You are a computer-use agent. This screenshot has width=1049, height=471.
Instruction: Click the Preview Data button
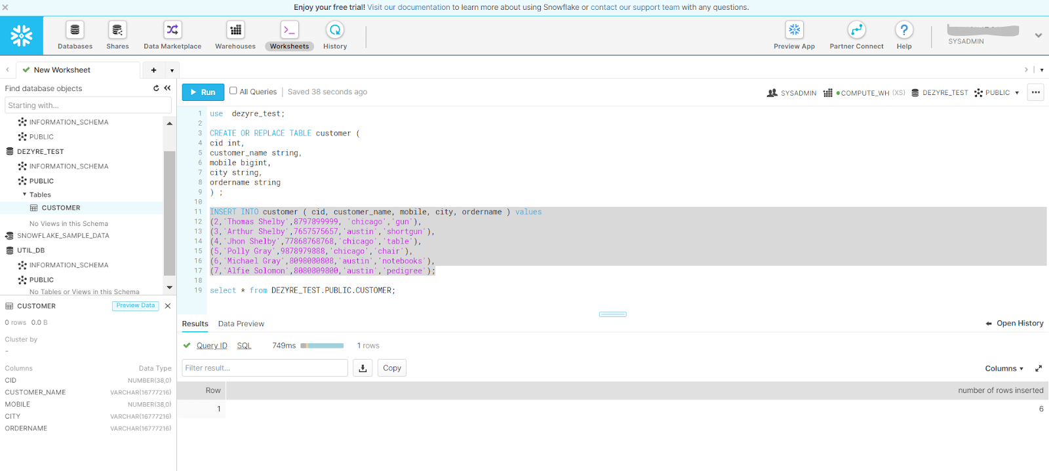[x=136, y=306]
